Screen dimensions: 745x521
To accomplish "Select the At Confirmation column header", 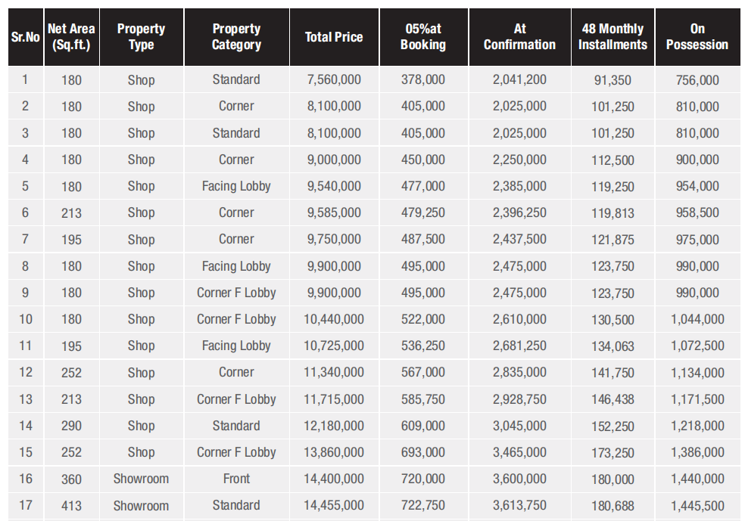I will click(519, 37).
